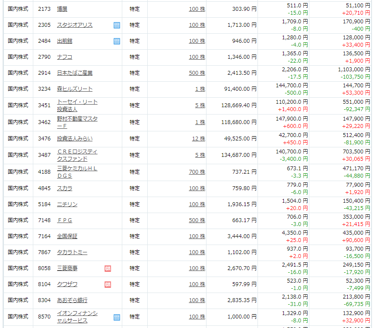Open the ニチリン stock link
Image resolution: width=375 pixels, height=328 pixels.
(67, 204)
